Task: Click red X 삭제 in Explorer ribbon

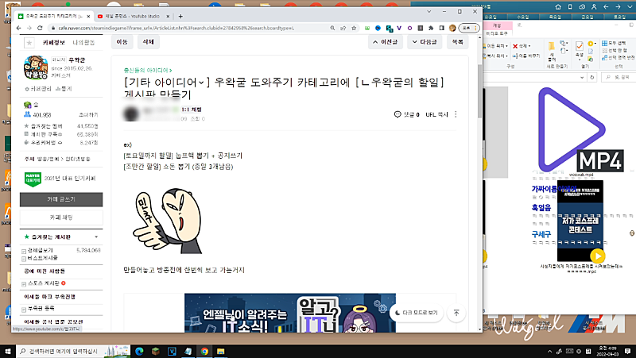Action: [x=522, y=46]
